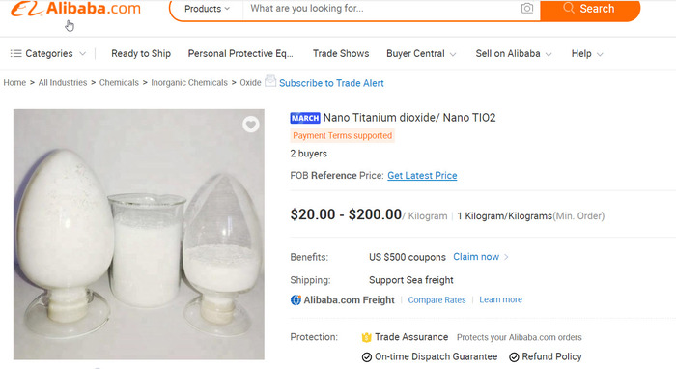Add product to favorites with heart icon

(250, 125)
